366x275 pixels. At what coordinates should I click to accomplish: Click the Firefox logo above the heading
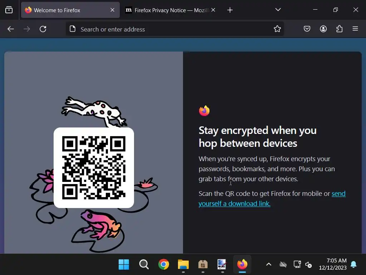[x=204, y=111]
